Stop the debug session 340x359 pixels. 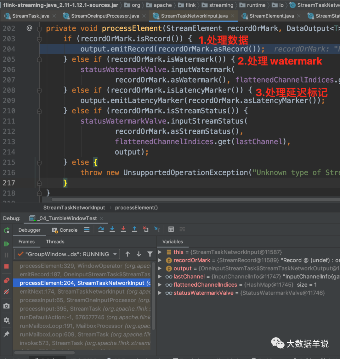pos(7,266)
